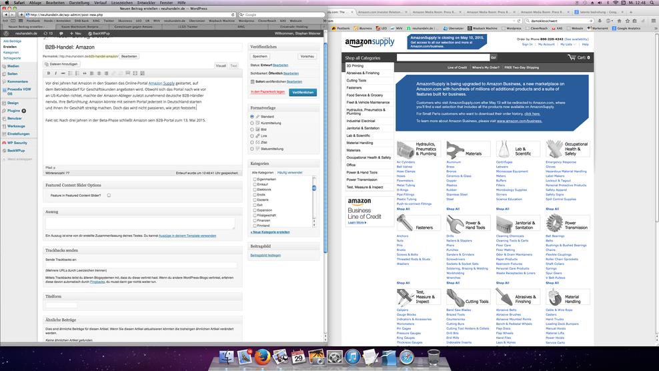Align text left in editor toolbar
This screenshot has width=659, height=371.
coord(91,73)
